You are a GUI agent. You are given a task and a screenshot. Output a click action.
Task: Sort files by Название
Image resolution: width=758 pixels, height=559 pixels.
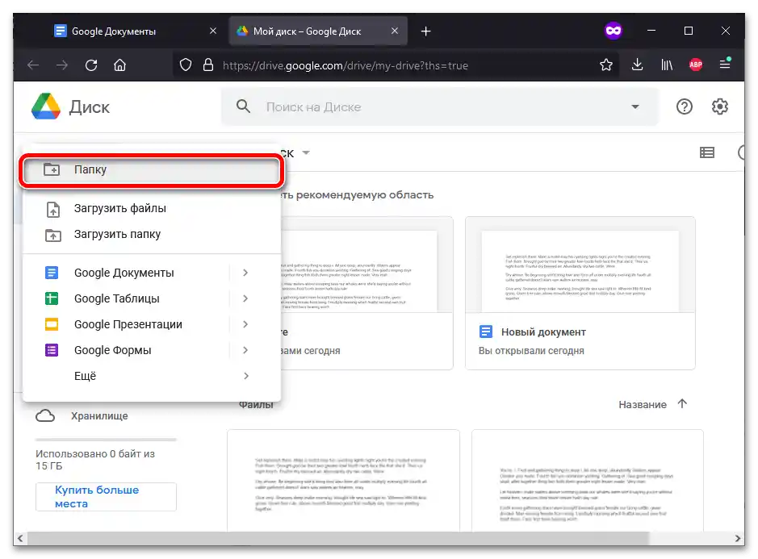pos(643,404)
